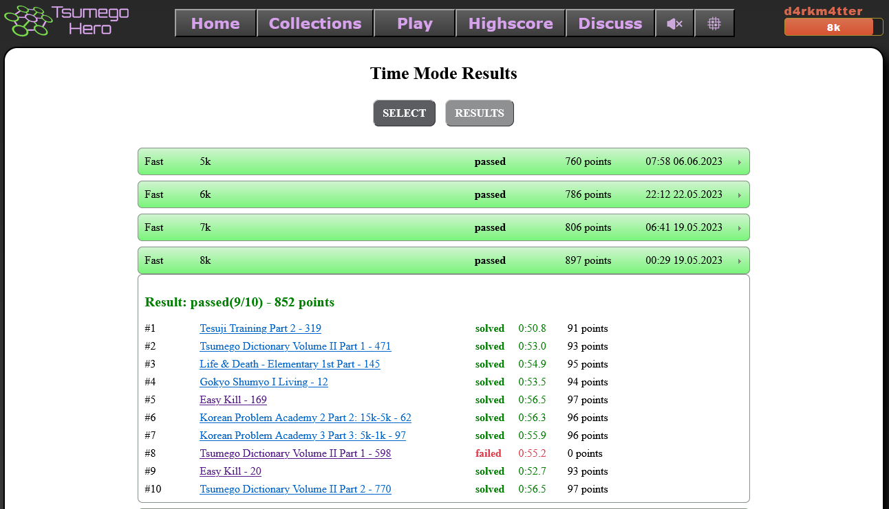This screenshot has width=889, height=509.
Task: Click the Tsumego Hero logo
Action: (x=67, y=21)
